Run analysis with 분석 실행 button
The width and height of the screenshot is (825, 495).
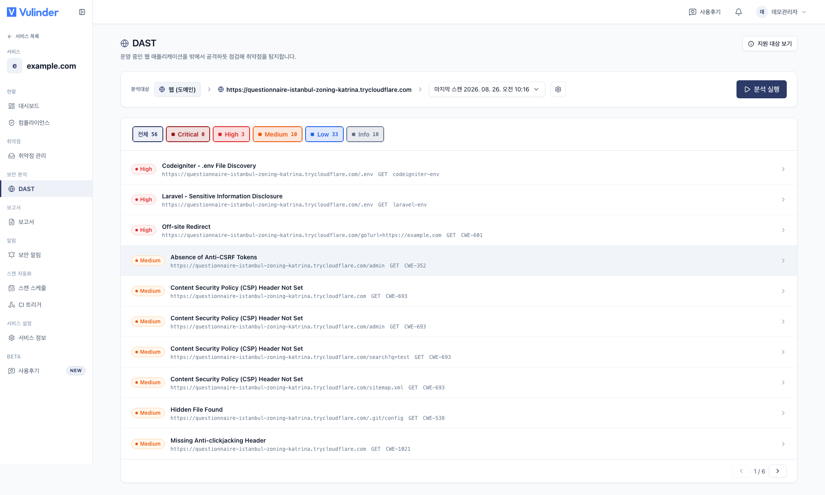[x=761, y=89]
